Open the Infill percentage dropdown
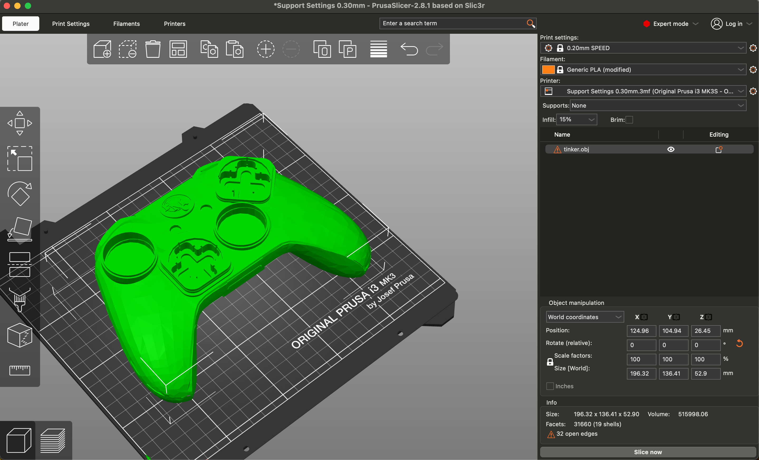The height and width of the screenshot is (460, 759). [x=576, y=119]
